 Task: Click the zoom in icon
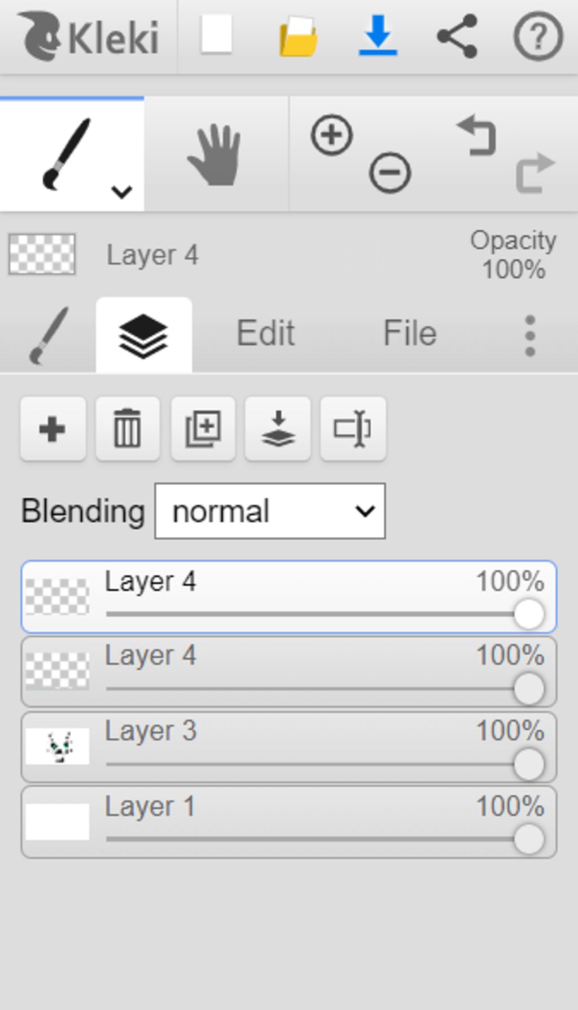331,135
